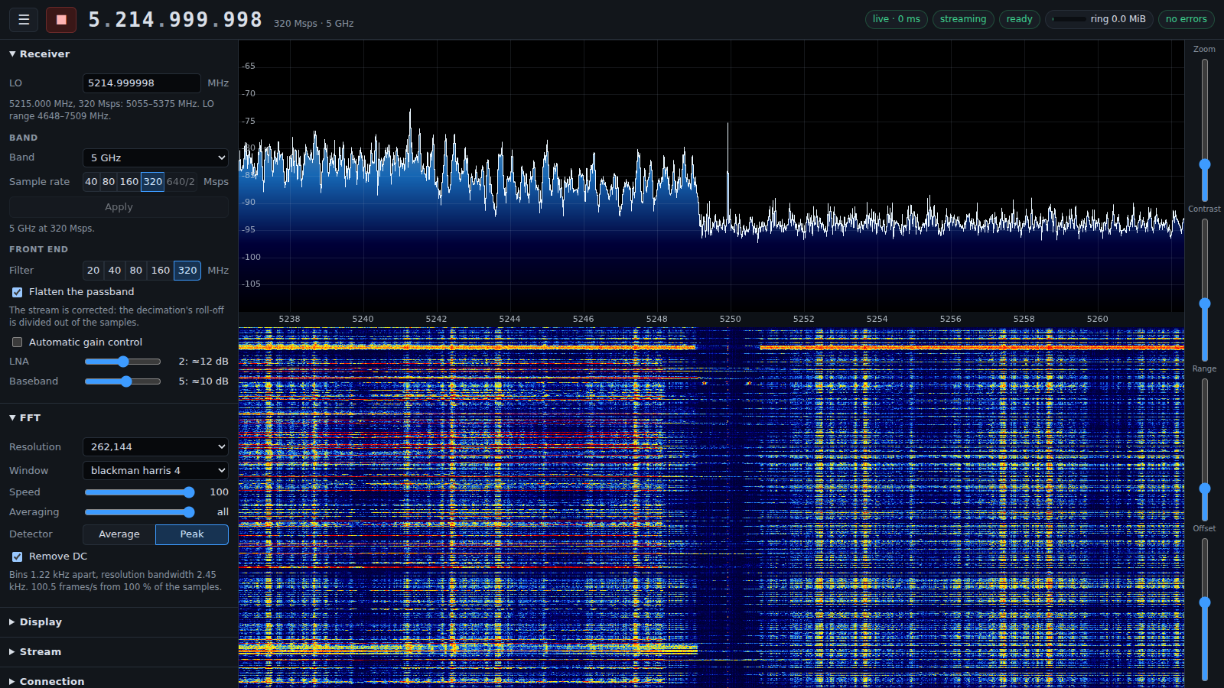
Task: Stop the stream with the red button
Action: click(61, 19)
